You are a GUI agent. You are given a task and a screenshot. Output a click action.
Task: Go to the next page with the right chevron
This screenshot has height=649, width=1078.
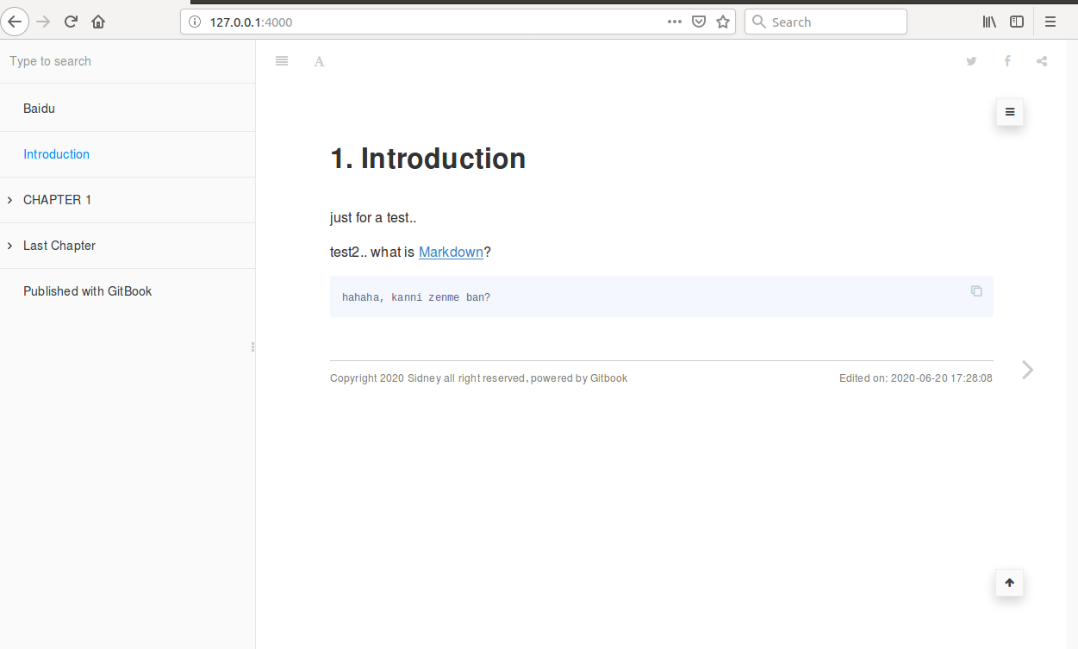click(1026, 370)
